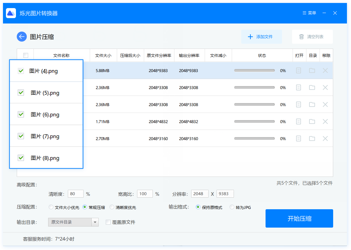Select the 文件大小优先 compression mode
The image size is (351, 250).
(51, 207)
